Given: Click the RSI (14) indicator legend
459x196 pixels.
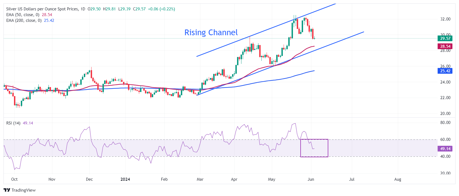Looking at the screenshot, I should point(13,123).
